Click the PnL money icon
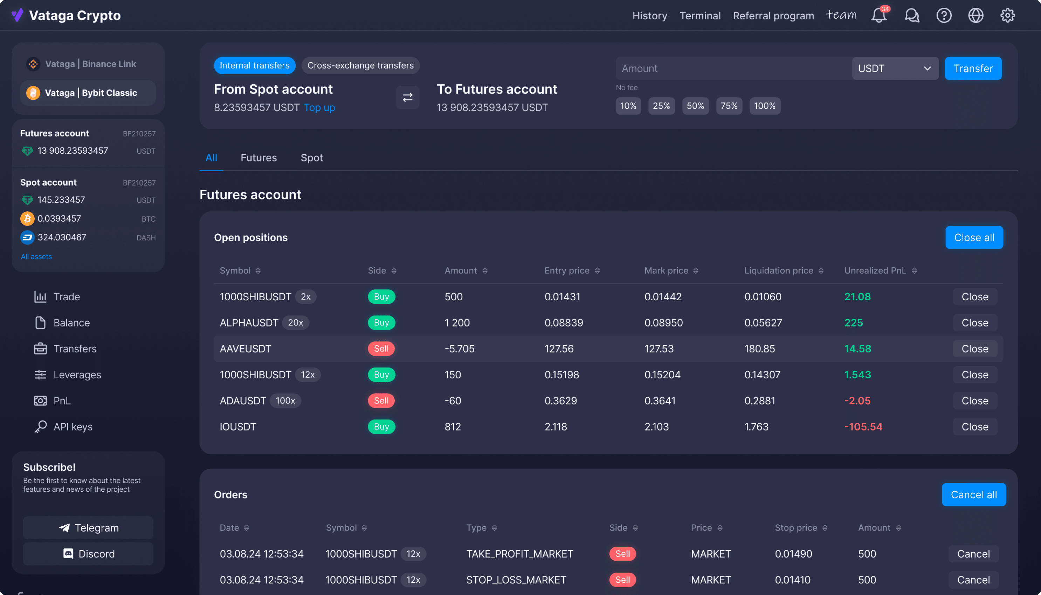This screenshot has width=1041, height=595. coord(40,401)
